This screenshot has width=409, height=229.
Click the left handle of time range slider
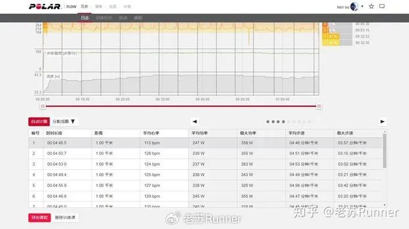click(43, 106)
